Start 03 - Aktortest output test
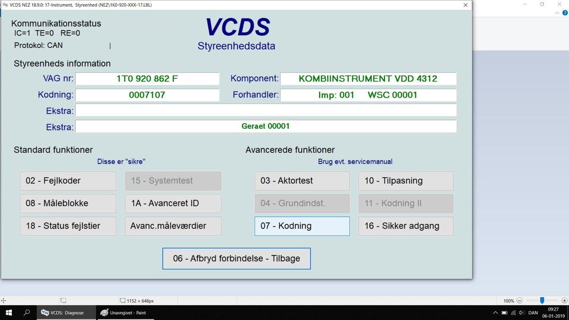Viewport: 569px width, 320px height. tap(302, 181)
